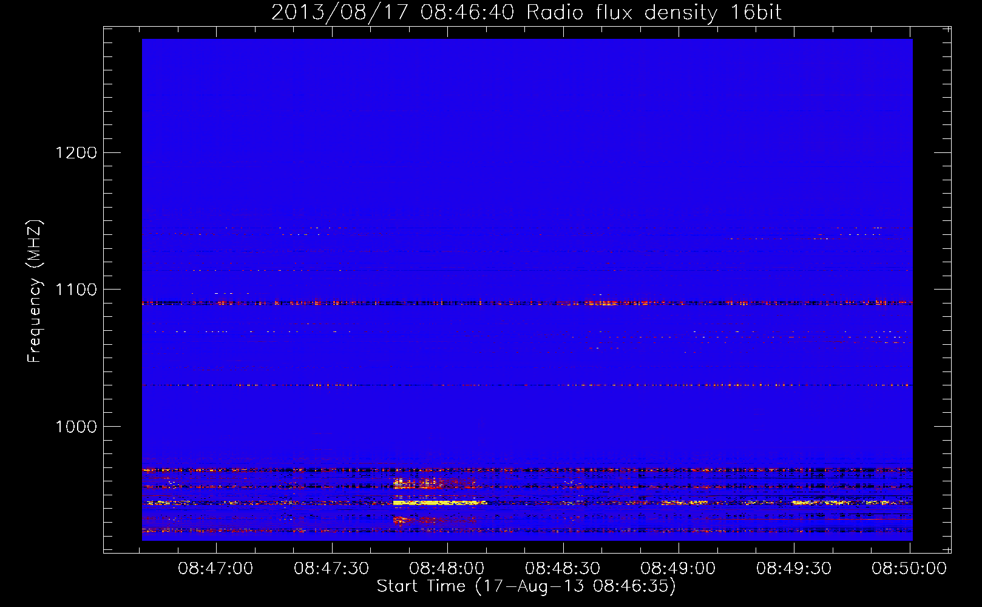The height and width of the screenshot is (607, 982).
Task: Click the "Frequency (MHZ)" axis label
Action: tap(35, 292)
